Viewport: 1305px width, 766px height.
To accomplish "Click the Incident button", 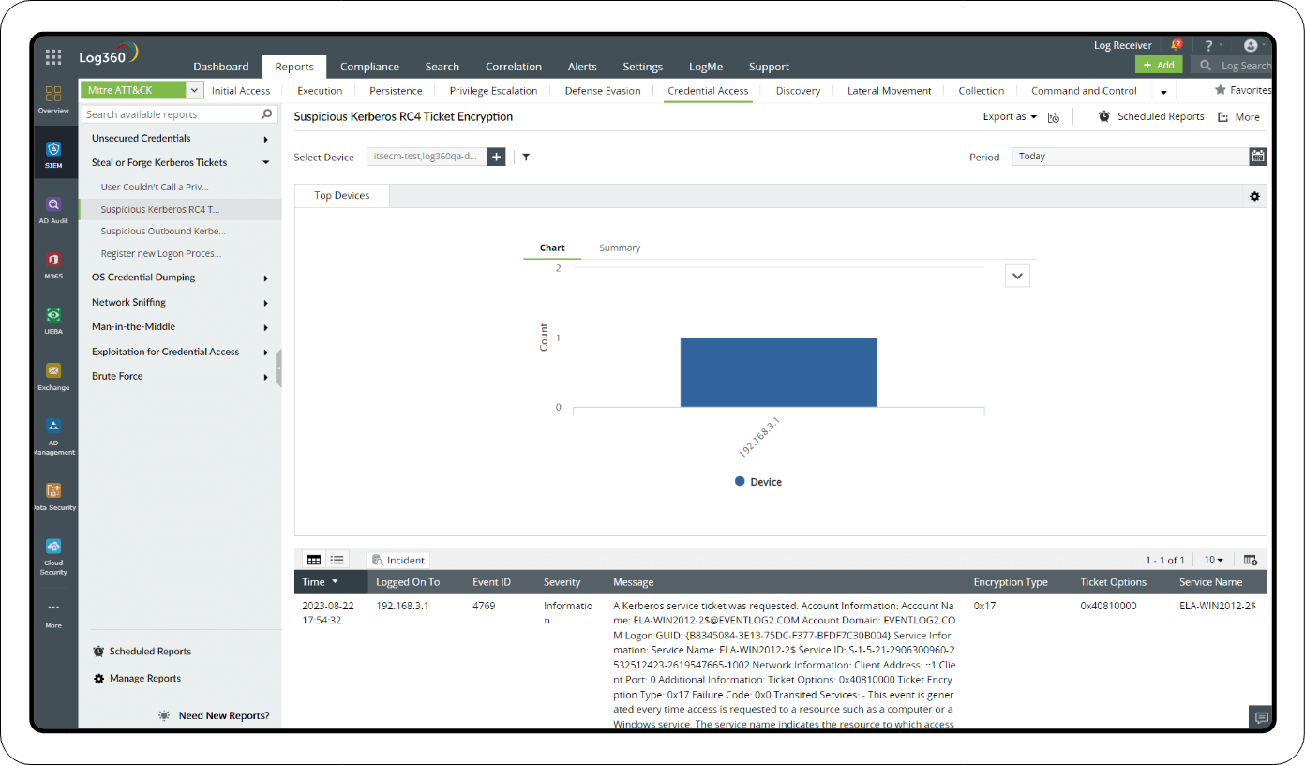I will [x=397, y=560].
